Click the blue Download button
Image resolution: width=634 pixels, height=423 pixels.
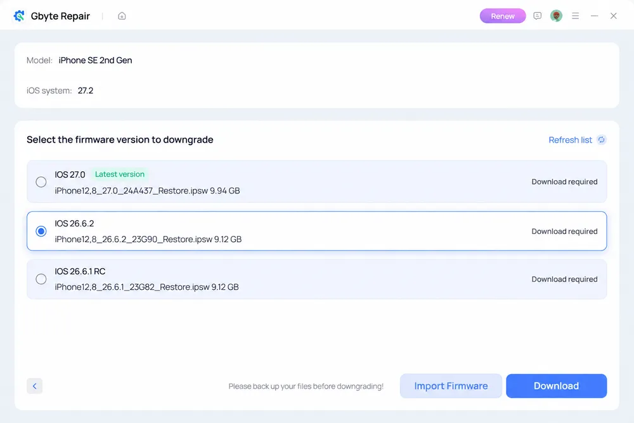click(557, 386)
